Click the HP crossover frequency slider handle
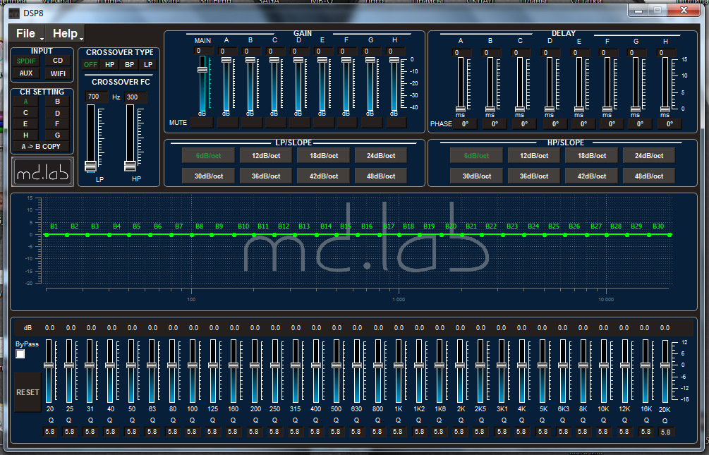This screenshot has width=709, height=455. click(131, 166)
